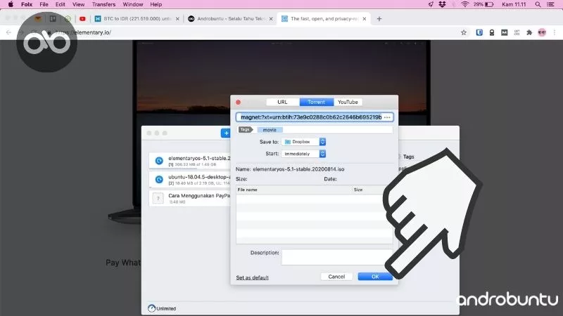Click the Tags panel header in Folx
Screen dimensions: 563x316
408,157
